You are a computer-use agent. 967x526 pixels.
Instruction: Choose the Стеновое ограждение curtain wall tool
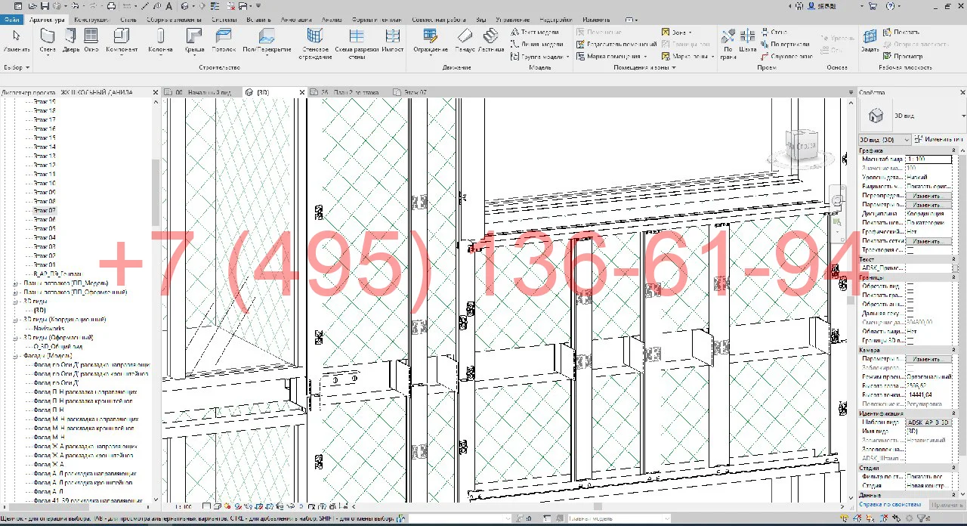pyautogui.click(x=314, y=43)
